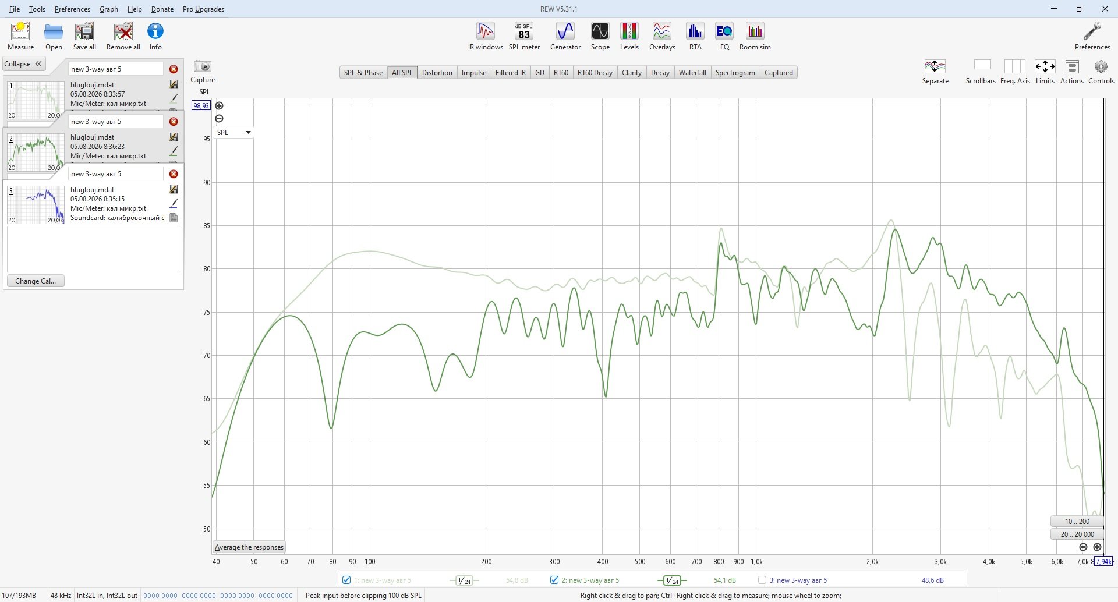
Task: Delete the measurement 1 entry with red X
Action: click(174, 69)
